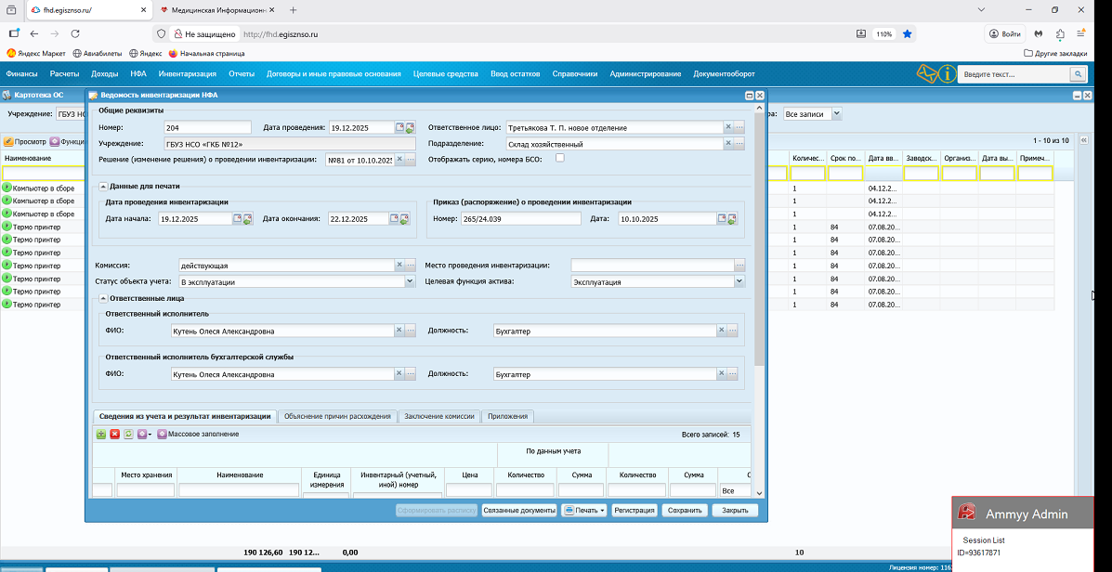1112x572 pixels.
Task: Open Печать dropdown button
Action: pos(584,510)
